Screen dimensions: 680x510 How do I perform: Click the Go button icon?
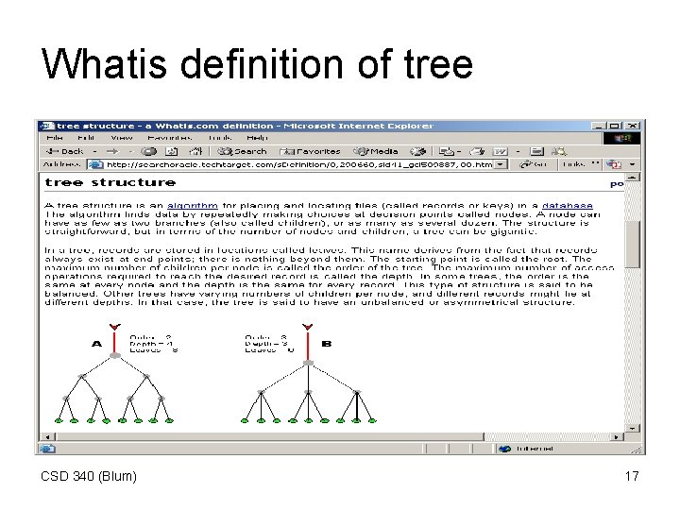534,164
